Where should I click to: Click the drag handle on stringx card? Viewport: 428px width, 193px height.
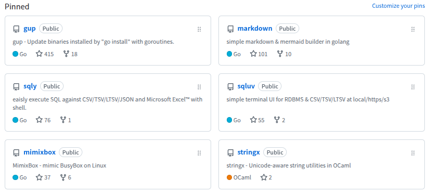[413, 153]
